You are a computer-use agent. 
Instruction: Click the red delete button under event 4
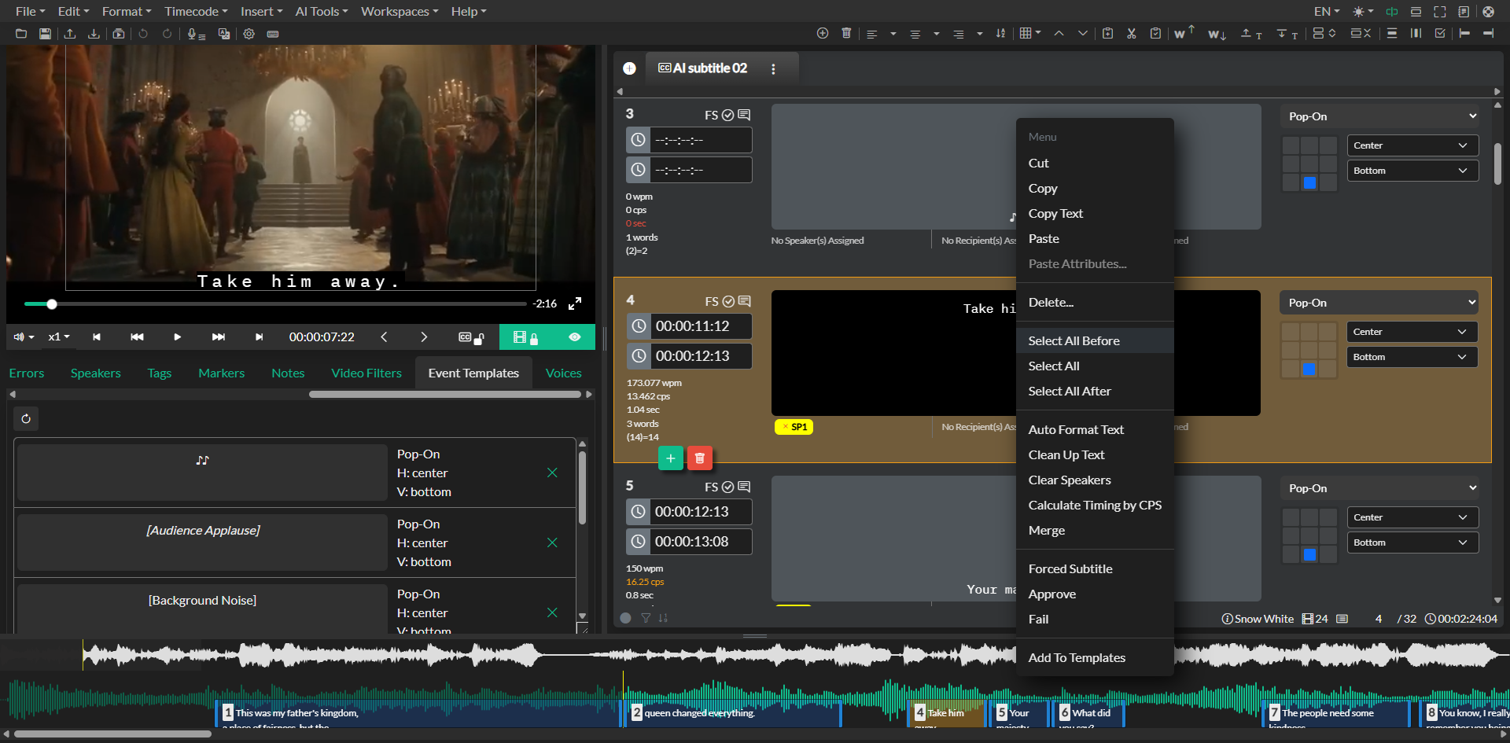[700, 458]
